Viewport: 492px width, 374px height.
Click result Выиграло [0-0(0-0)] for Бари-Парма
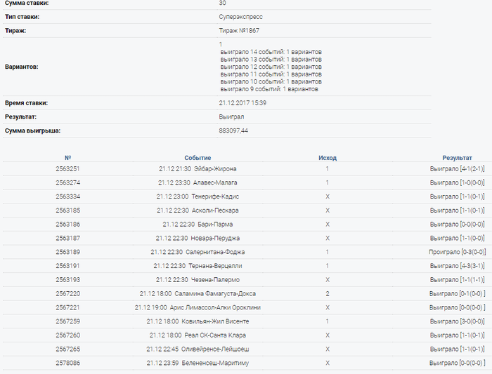point(457,225)
